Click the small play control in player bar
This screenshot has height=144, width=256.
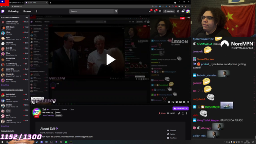33,102
